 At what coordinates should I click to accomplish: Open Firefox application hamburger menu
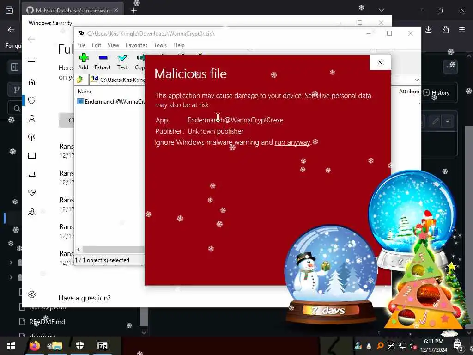[x=462, y=30]
